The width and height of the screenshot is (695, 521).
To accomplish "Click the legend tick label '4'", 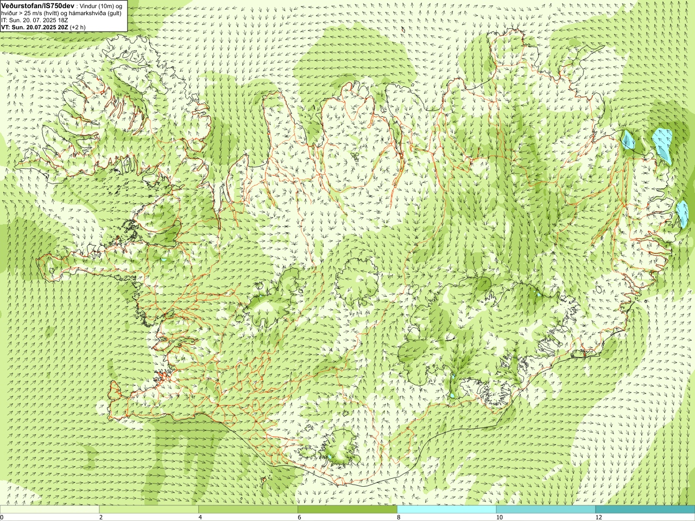I will [200, 517].
